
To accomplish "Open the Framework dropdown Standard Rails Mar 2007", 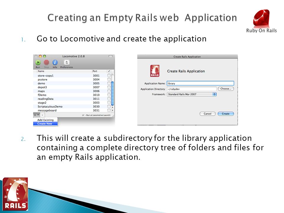I will coord(192,94).
